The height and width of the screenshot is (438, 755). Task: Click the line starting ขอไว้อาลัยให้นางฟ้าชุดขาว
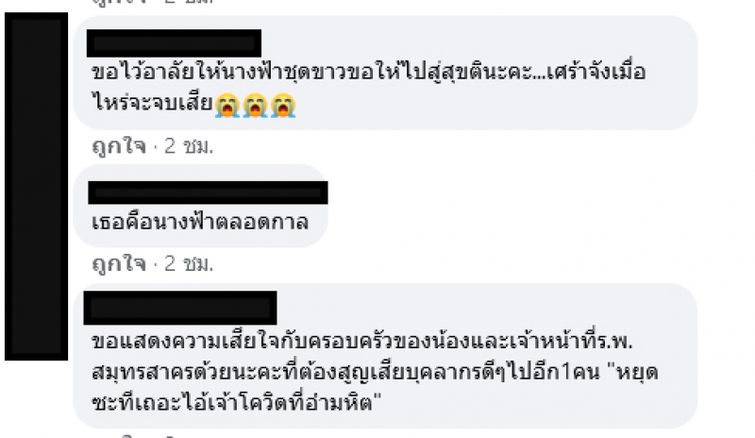[368, 73]
